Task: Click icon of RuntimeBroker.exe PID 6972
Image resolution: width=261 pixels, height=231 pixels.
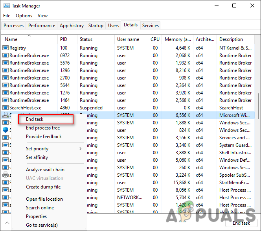Action: coord(6,55)
